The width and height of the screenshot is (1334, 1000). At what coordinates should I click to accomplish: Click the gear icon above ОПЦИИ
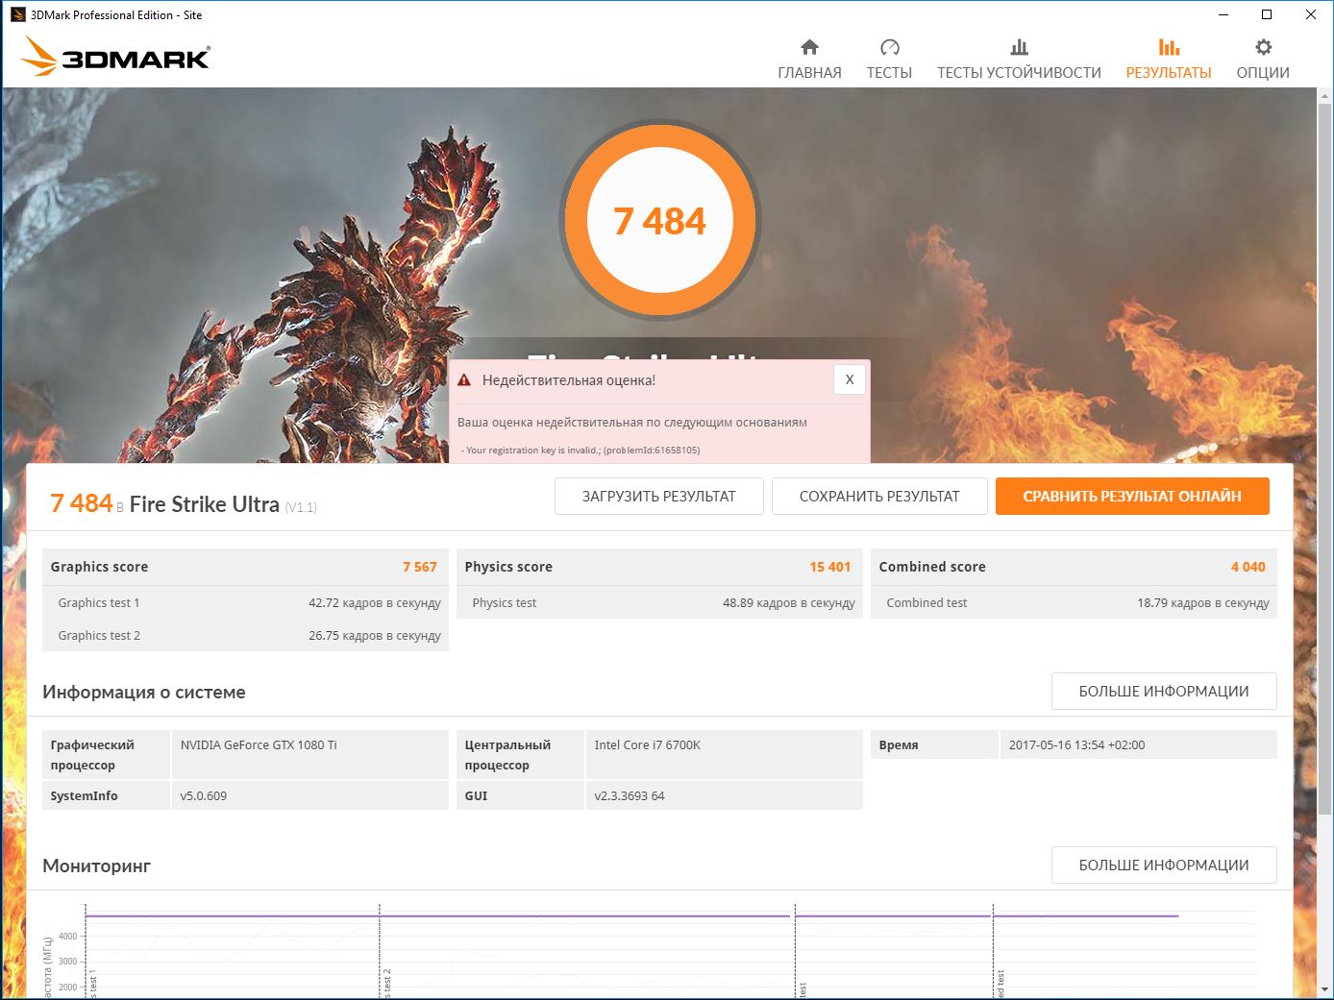click(x=1263, y=47)
